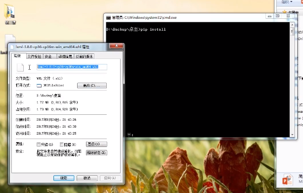303x193 pixels.
Task: Click the 取消 button
Action: (87, 178)
